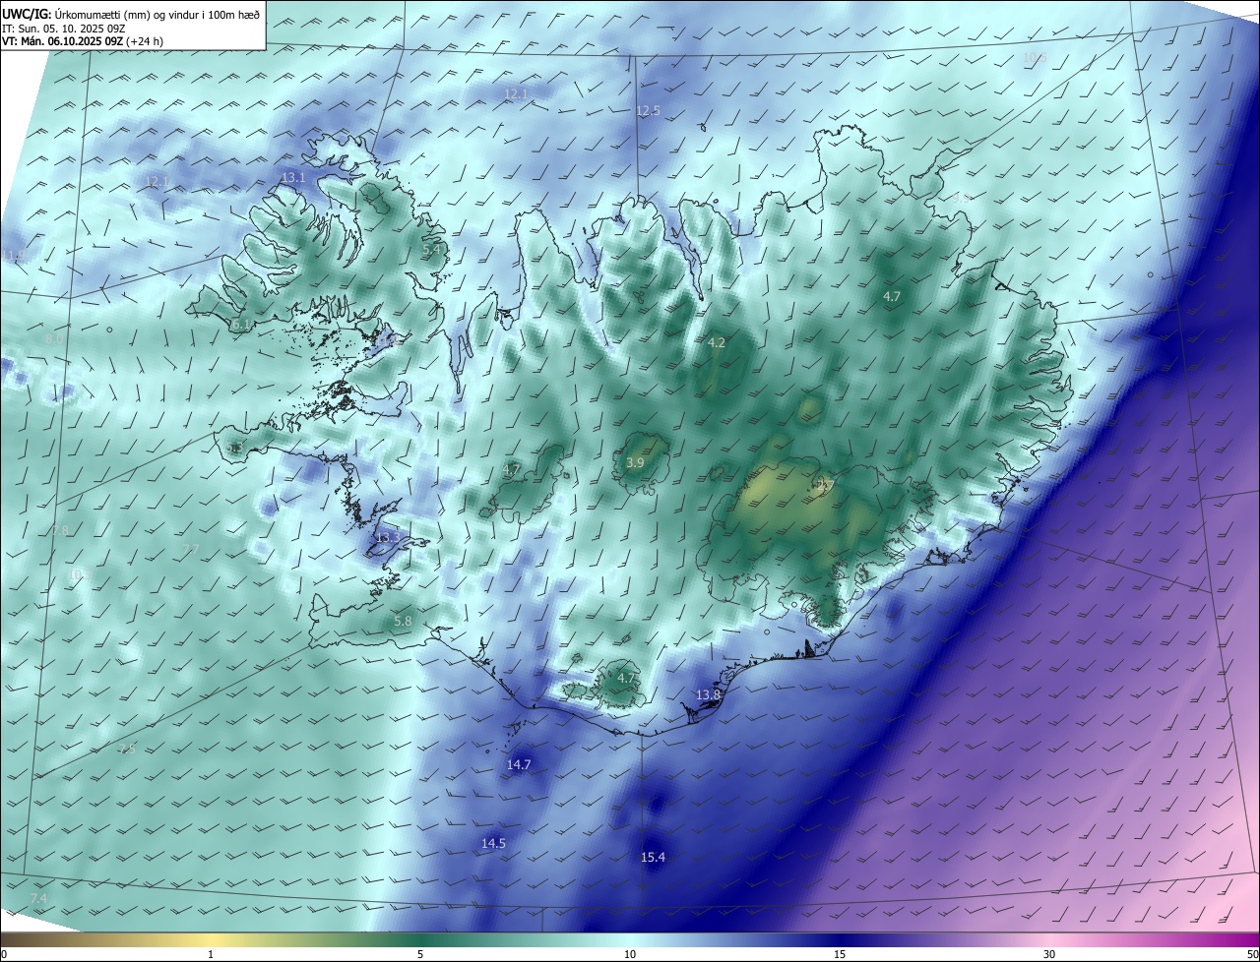Click the 8.0 value over the sea
1260x962 pixels.
click(54, 339)
